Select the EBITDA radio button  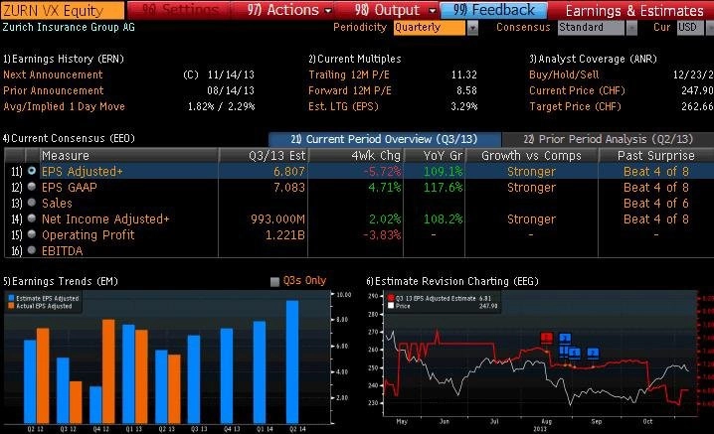point(32,249)
